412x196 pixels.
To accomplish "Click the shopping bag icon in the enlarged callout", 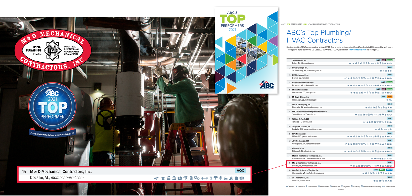I will (236, 178).
